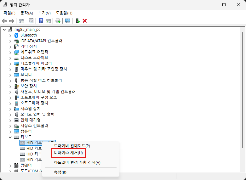Expand the 시스템 장치 chevron
The width and height of the screenshot is (246, 180).
click(10, 109)
